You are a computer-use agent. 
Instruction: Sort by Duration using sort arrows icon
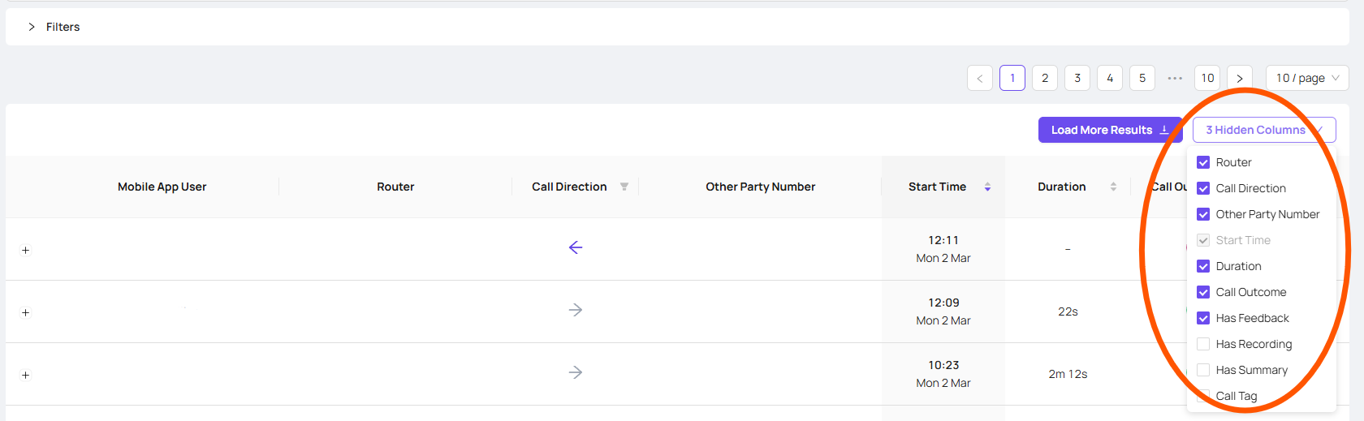tap(1113, 187)
